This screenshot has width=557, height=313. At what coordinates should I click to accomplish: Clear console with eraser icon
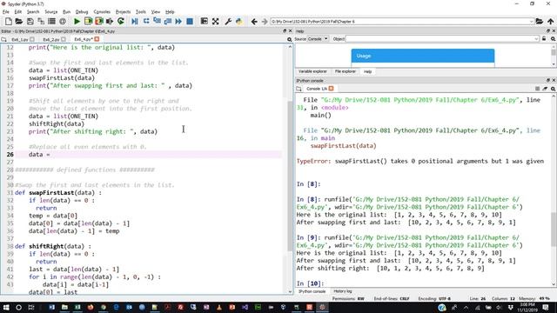[x=546, y=89]
